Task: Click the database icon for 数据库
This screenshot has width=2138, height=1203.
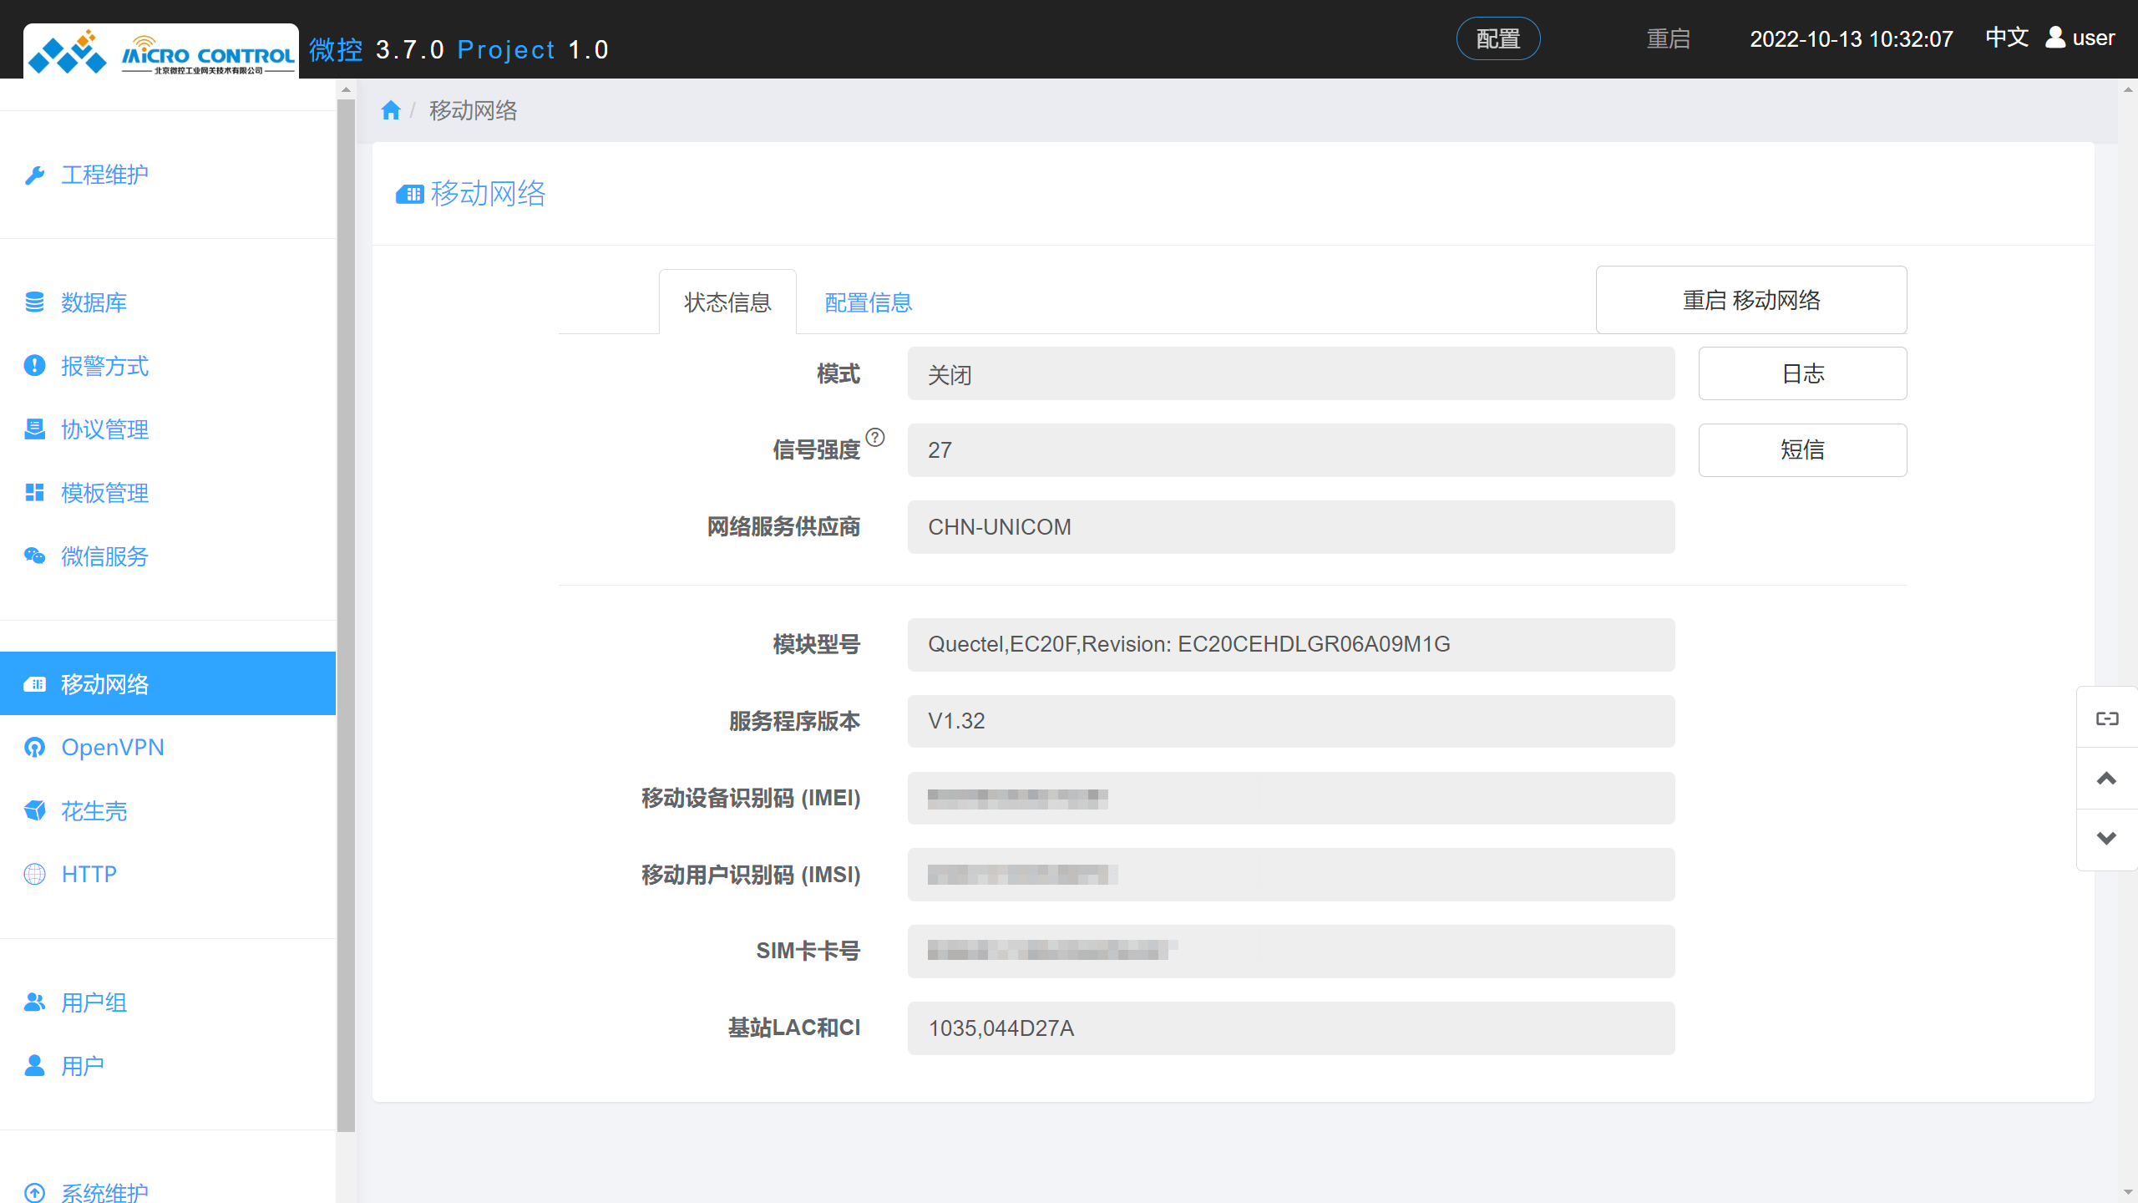Action: click(x=34, y=302)
